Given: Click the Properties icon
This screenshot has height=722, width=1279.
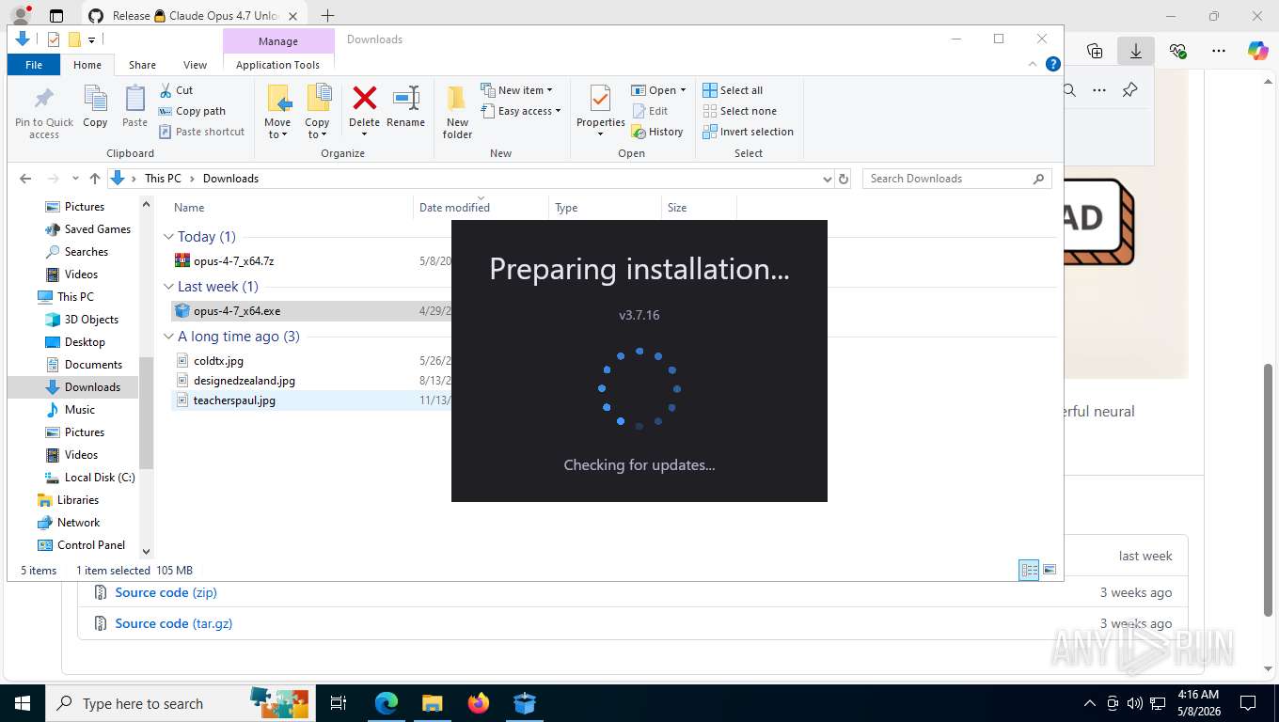Looking at the screenshot, I should pos(600,98).
